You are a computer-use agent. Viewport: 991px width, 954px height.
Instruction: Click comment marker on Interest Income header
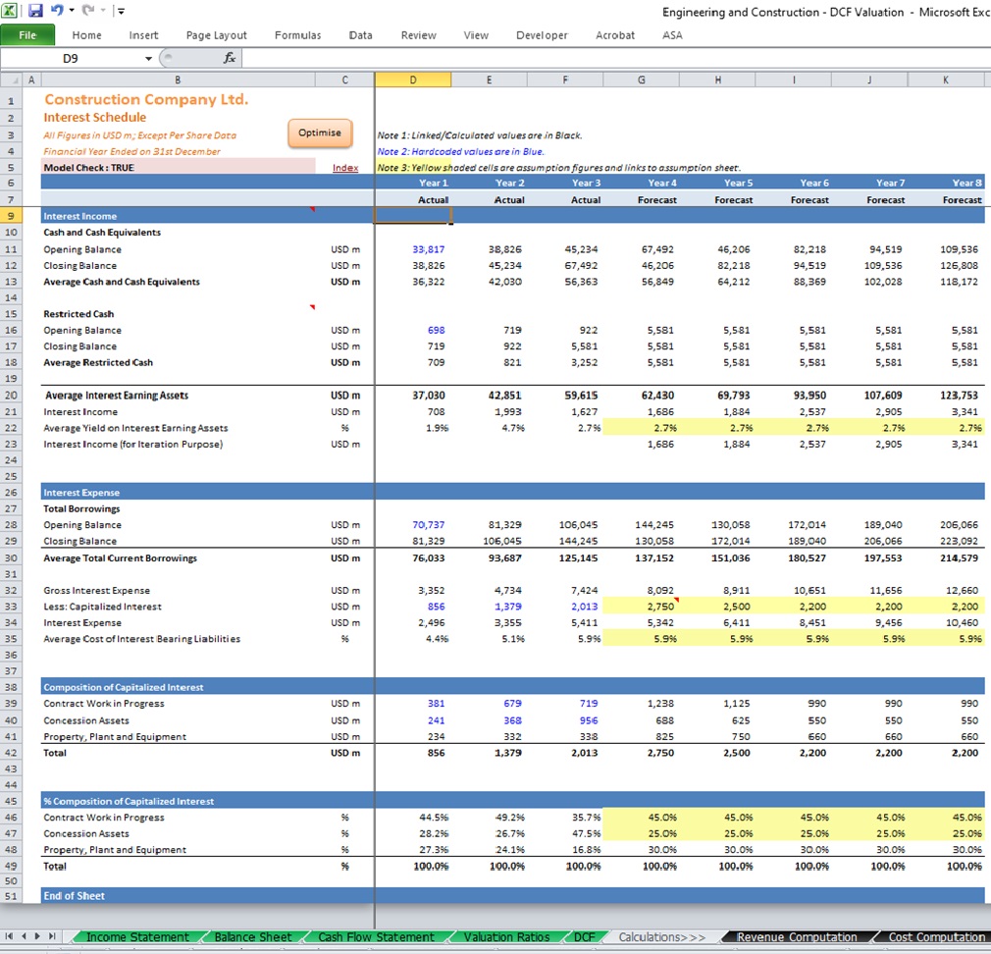tap(312, 209)
